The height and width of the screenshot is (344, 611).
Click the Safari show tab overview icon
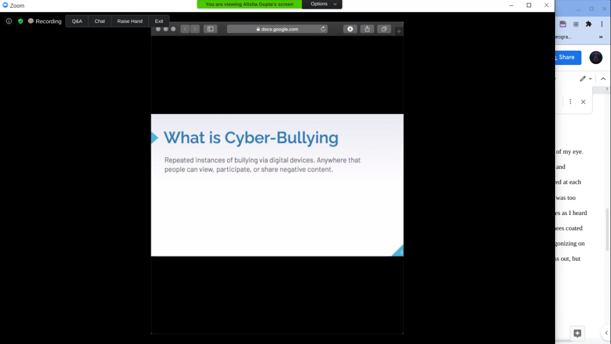coord(384,29)
